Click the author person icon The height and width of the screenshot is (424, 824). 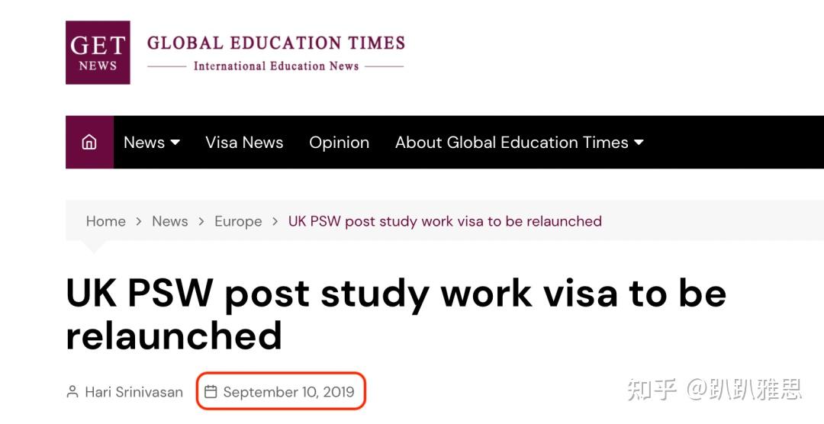[72, 392]
